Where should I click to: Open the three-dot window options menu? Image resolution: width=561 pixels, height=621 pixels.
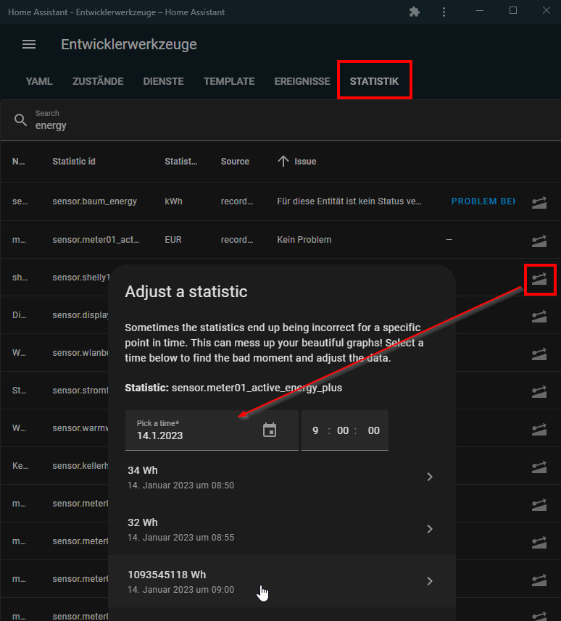444,12
